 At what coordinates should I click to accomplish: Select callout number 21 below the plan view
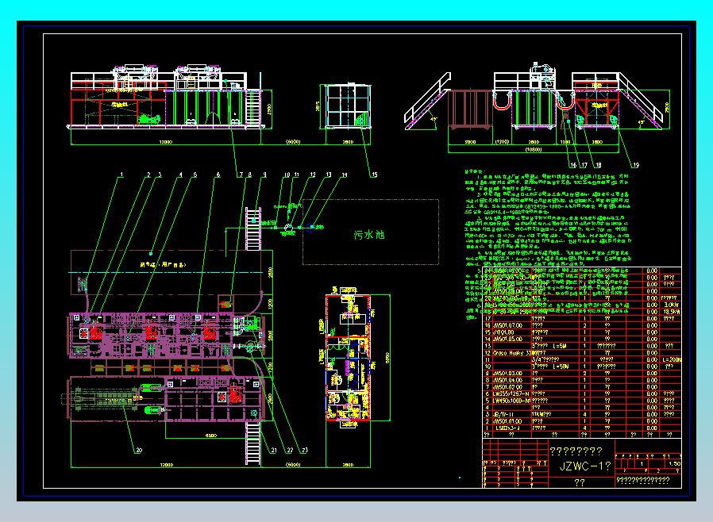[274, 451]
